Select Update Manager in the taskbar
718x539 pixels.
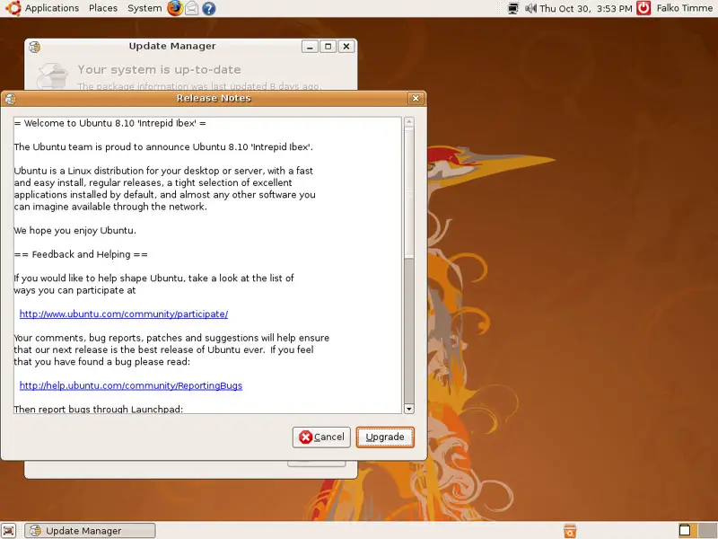pos(91,531)
